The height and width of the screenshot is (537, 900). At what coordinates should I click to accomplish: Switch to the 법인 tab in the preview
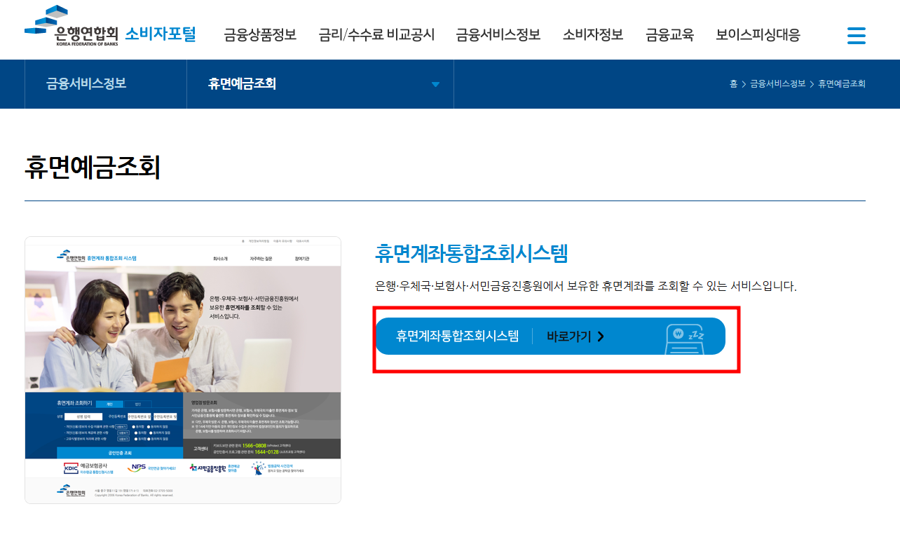(137, 404)
